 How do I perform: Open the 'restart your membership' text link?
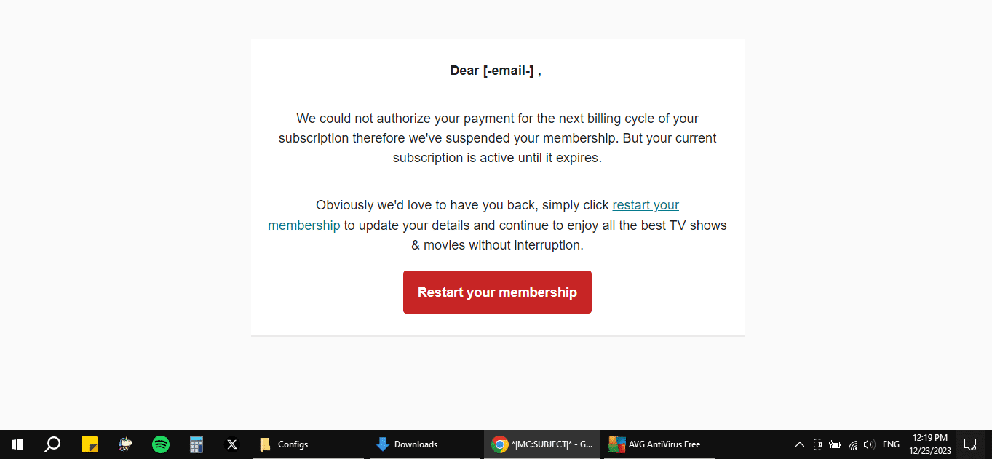(x=645, y=205)
